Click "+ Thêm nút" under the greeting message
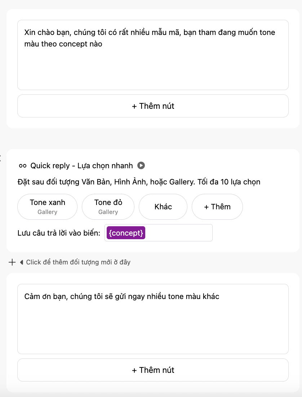This screenshot has height=397, width=302. [x=153, y=106]
